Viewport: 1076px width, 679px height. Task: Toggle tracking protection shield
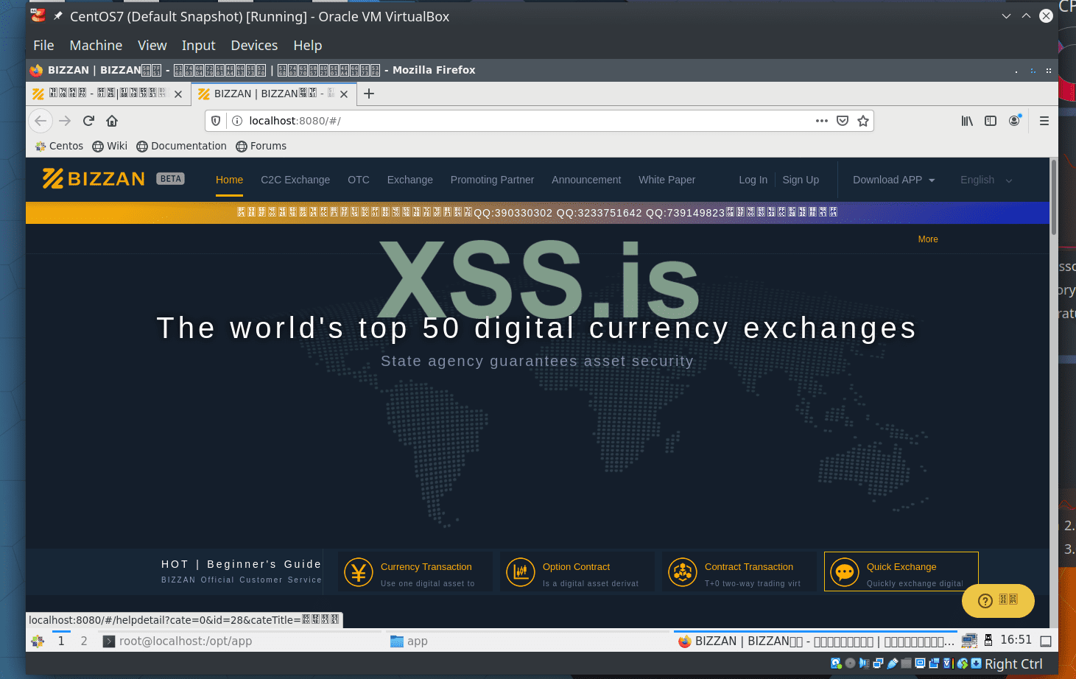pyautogui.click(x=214, y=120)
